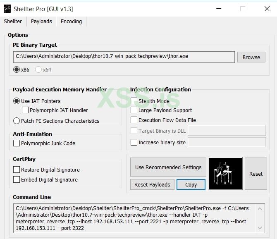Switch to the Payloads tab

(x=41, y=22)
